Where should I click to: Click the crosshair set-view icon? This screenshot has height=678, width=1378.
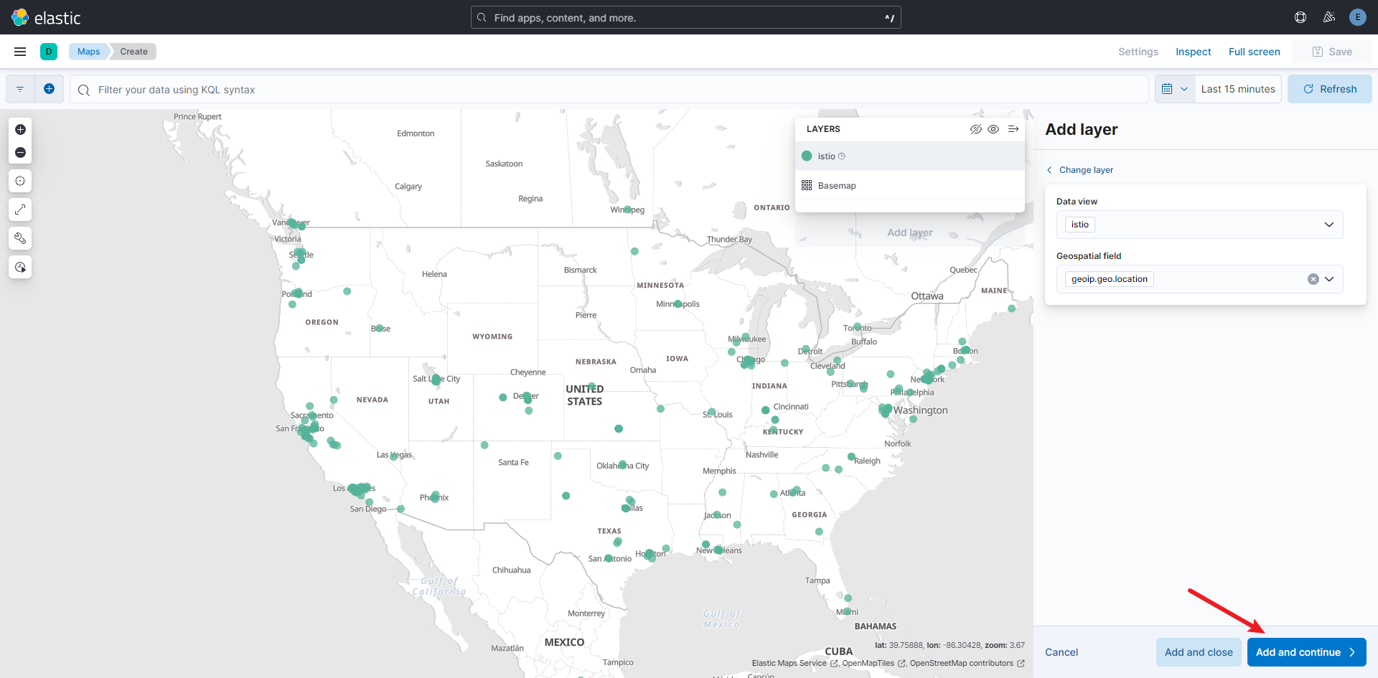pos(20,181)
